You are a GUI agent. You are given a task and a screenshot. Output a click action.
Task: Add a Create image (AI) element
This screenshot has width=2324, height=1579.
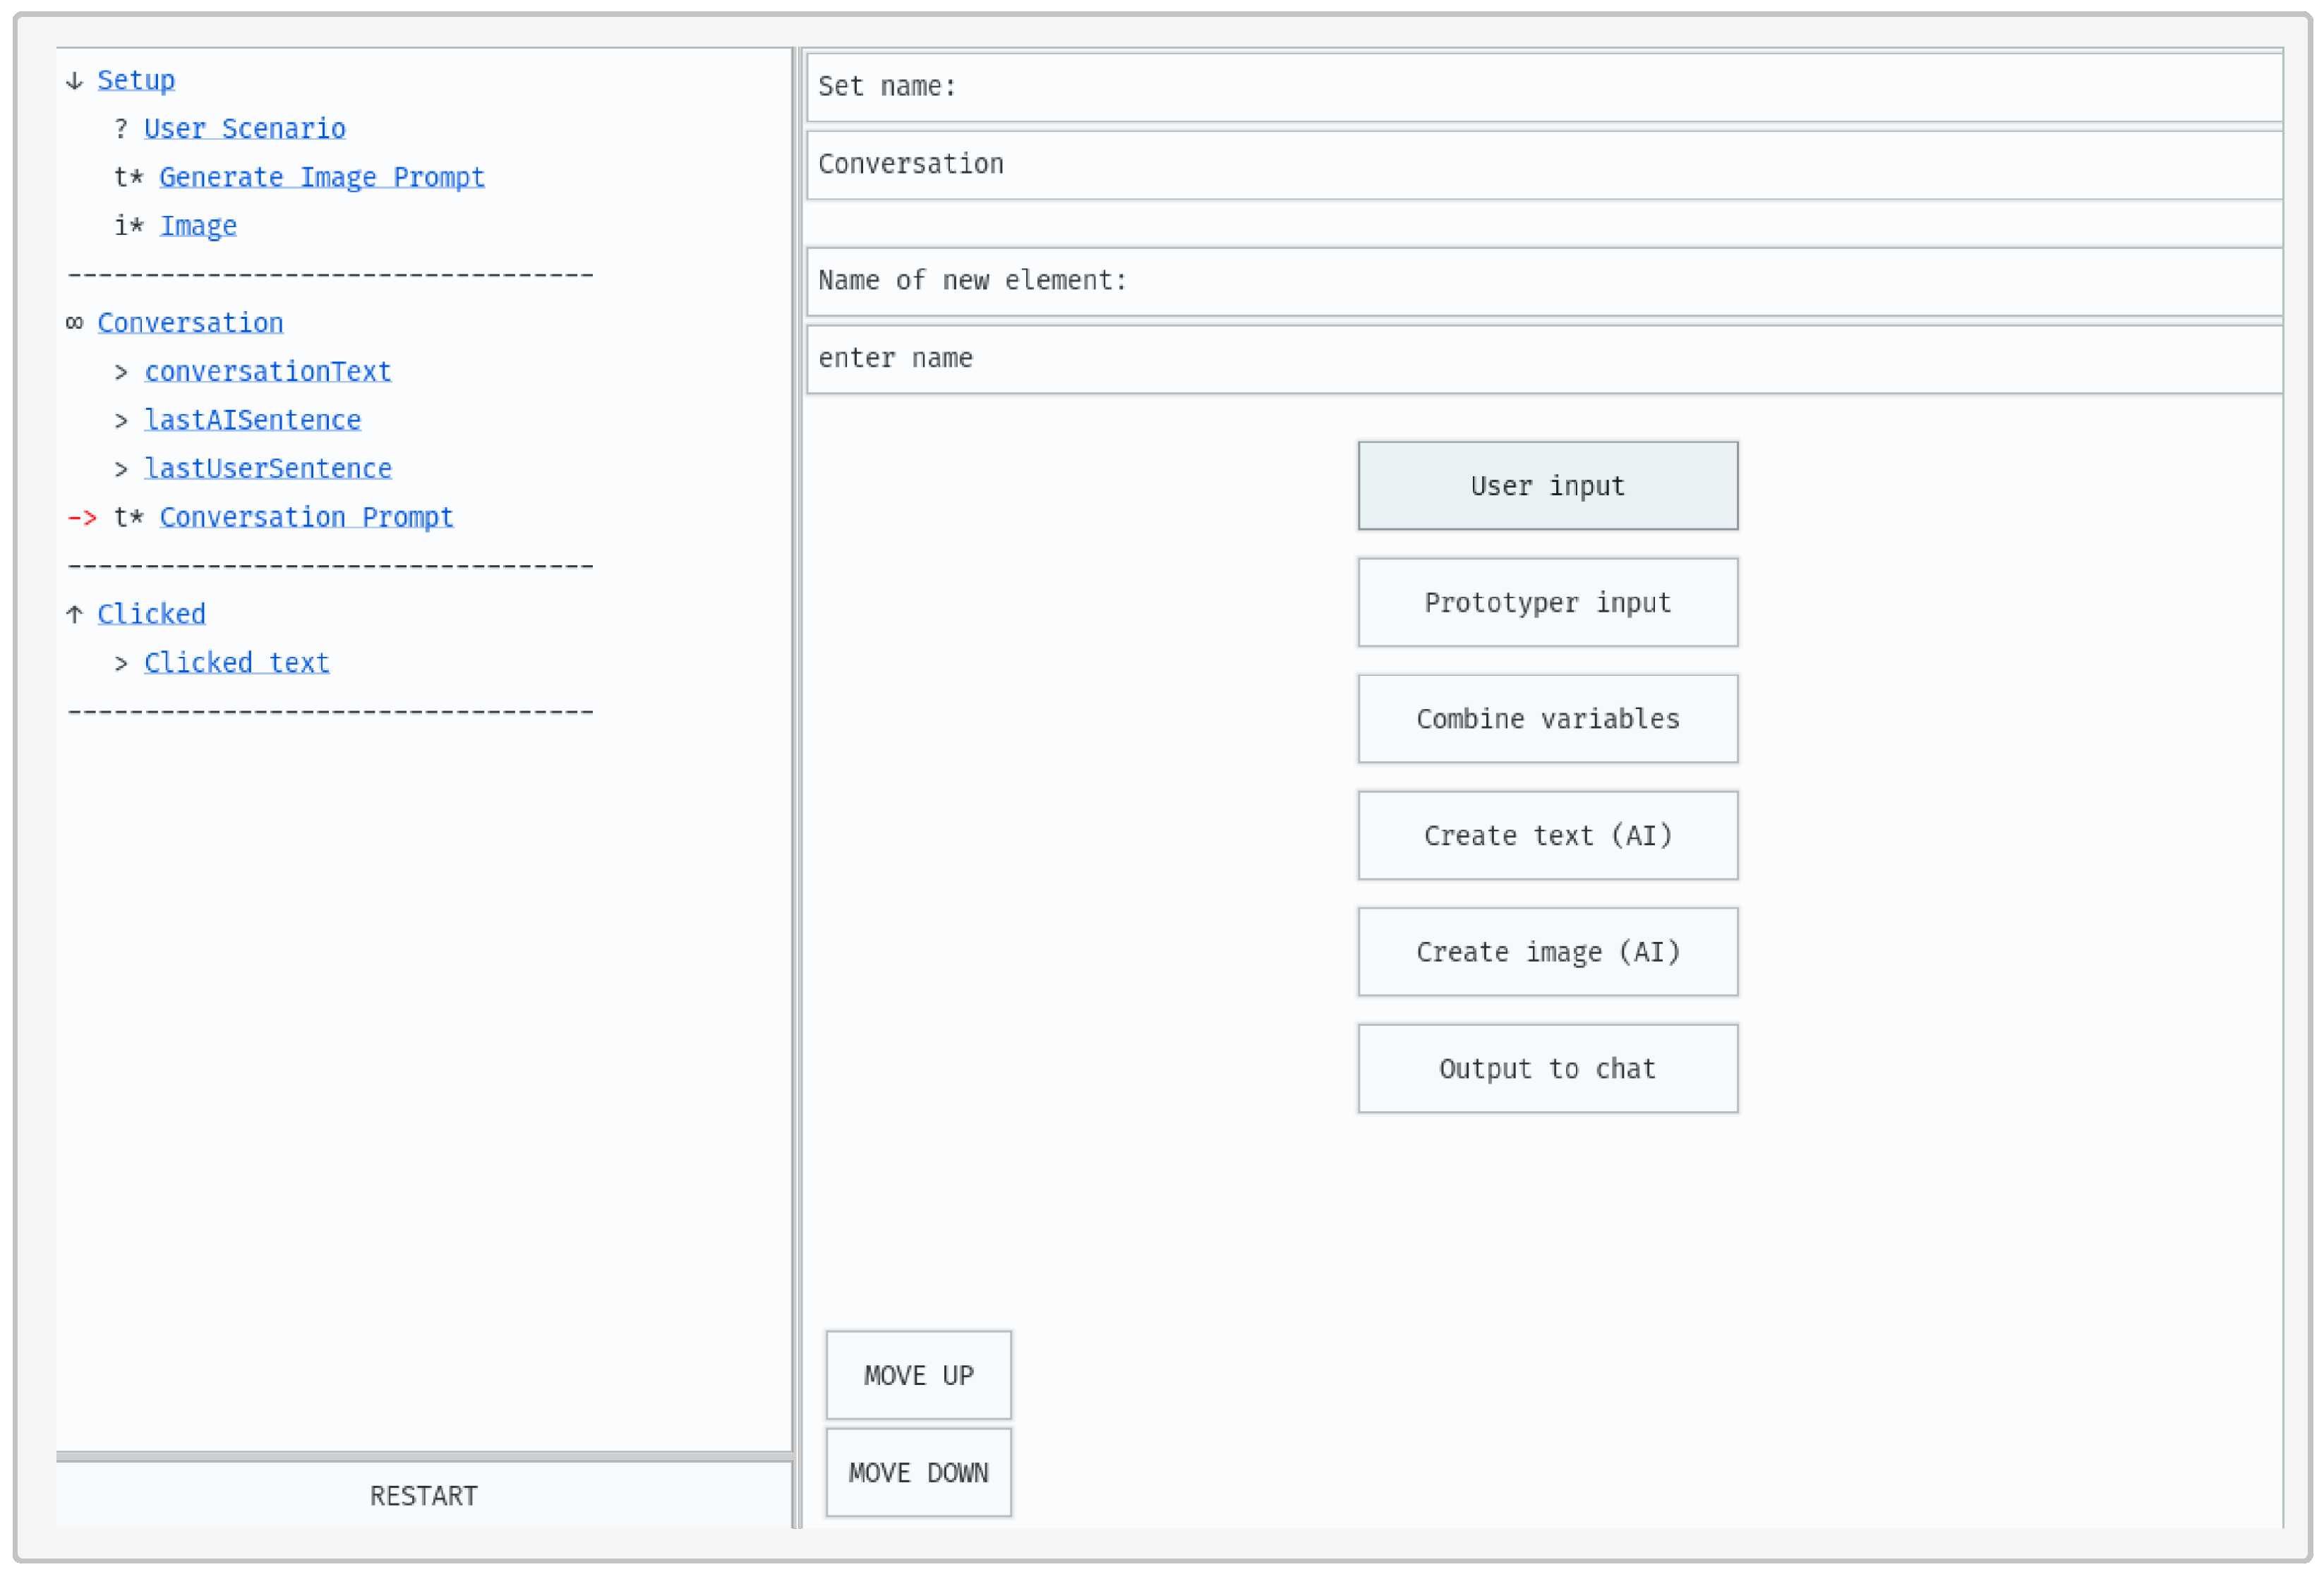tap(1547, 952)
